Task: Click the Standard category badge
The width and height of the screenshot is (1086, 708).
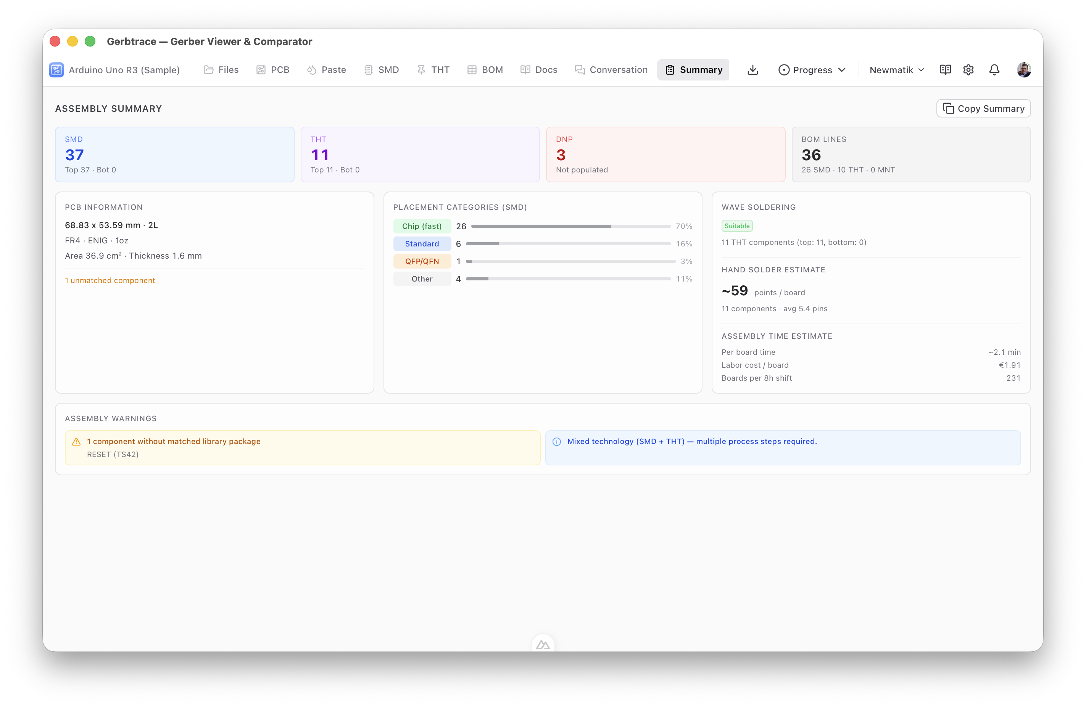Action: coord(422,244)
